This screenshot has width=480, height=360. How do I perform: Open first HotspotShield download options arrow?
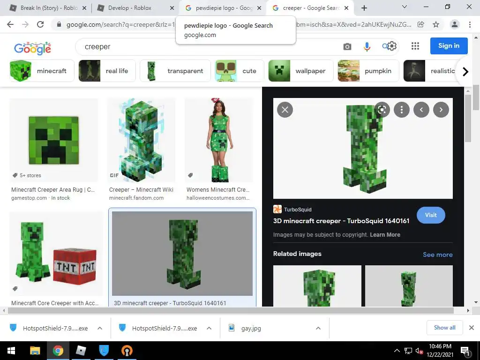click(100, 328)
